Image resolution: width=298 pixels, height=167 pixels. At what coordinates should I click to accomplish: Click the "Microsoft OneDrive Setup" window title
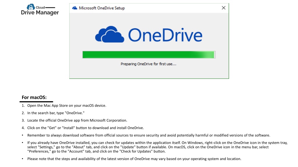pyautogui.click(x=102, y=8)
